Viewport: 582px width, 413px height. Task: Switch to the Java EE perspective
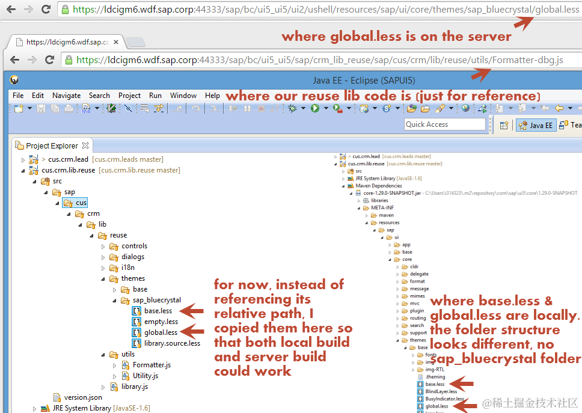(x=536, y=126)
